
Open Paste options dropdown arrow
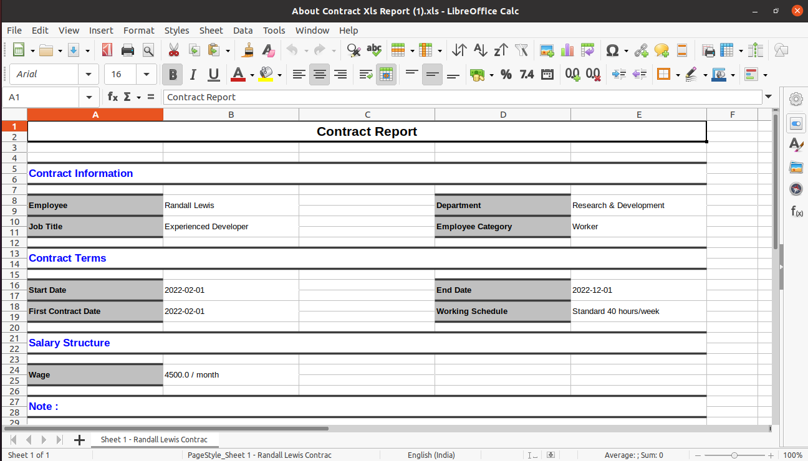coord(228,50)
